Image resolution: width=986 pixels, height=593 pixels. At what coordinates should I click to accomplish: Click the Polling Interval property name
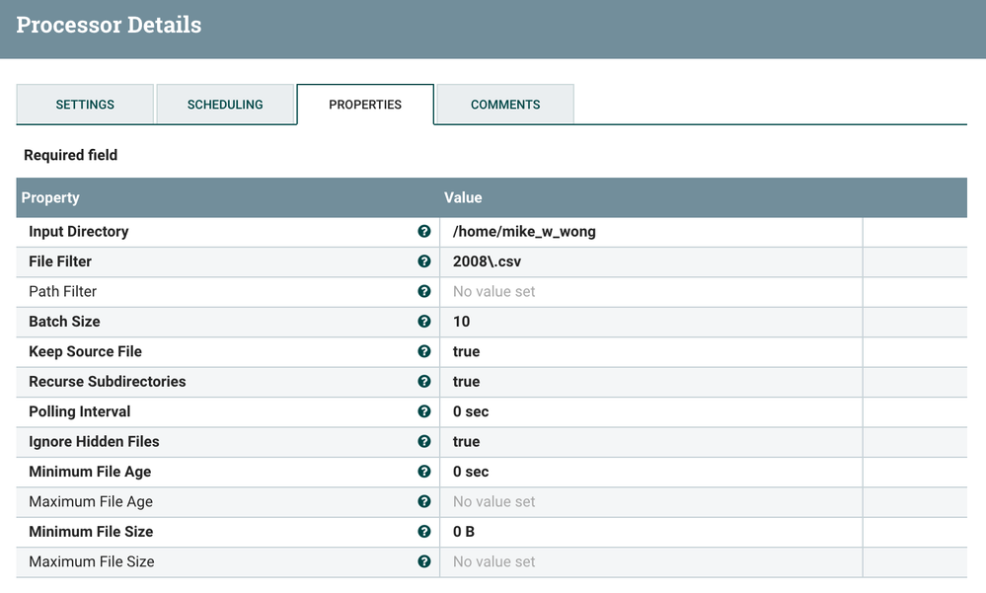tap(80, 411)
